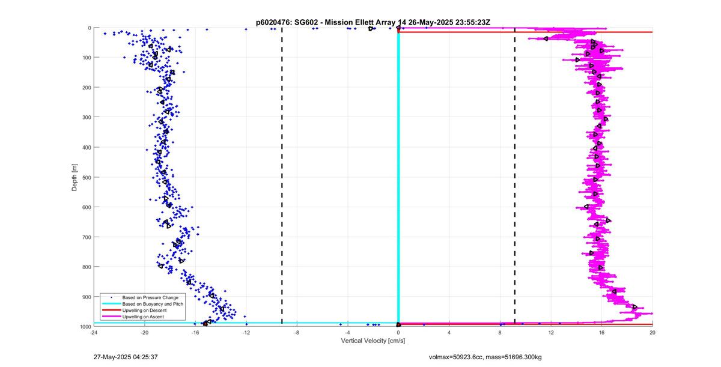
Task: Click y-axis tick label '700'
Action: (86, 237)
